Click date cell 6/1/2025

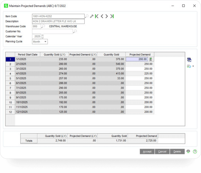pyautogui.click(x=28, y=83)
